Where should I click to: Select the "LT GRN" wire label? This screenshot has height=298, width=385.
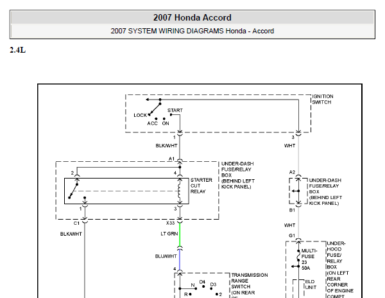(169, 234)
